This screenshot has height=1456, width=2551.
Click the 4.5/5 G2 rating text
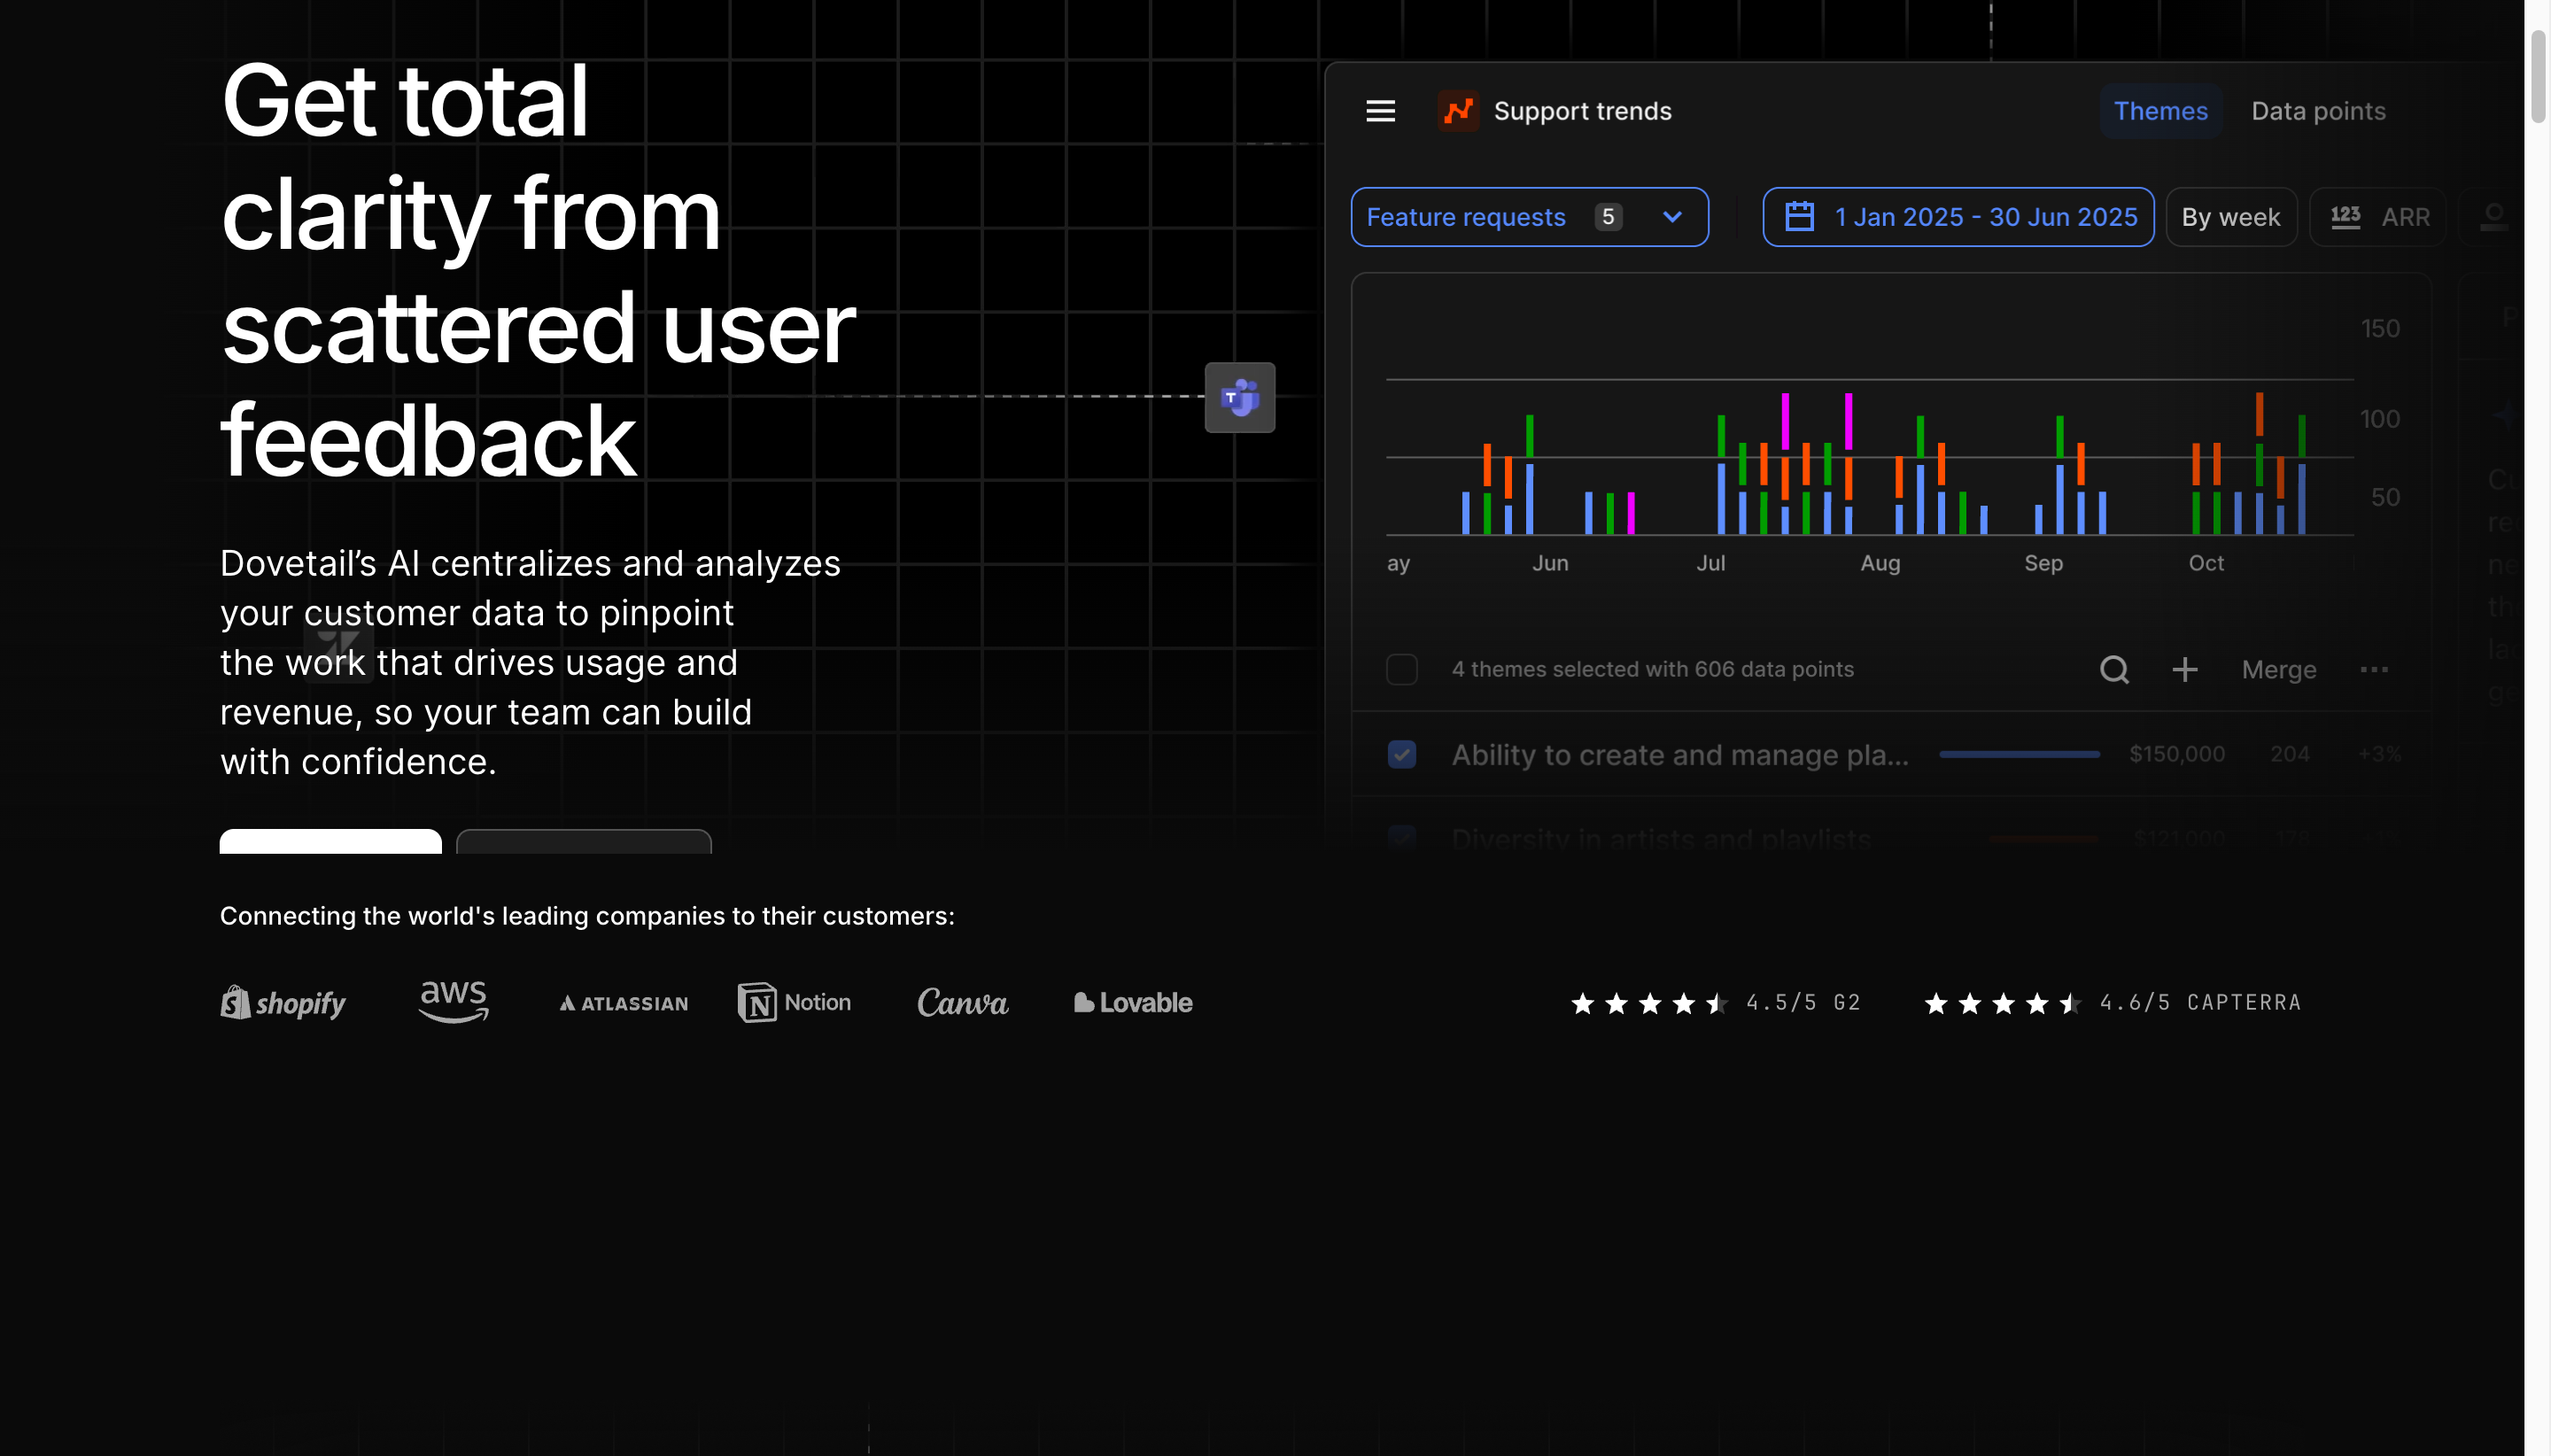[1803, 1003]
